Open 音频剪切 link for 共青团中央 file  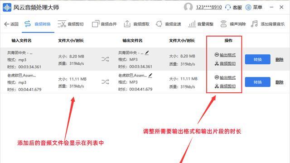click(227, 63)
